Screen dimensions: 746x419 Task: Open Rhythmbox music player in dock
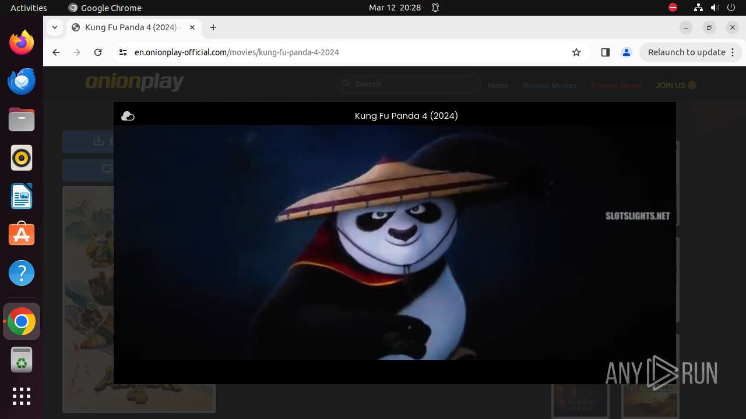click(x=22, y=158)
